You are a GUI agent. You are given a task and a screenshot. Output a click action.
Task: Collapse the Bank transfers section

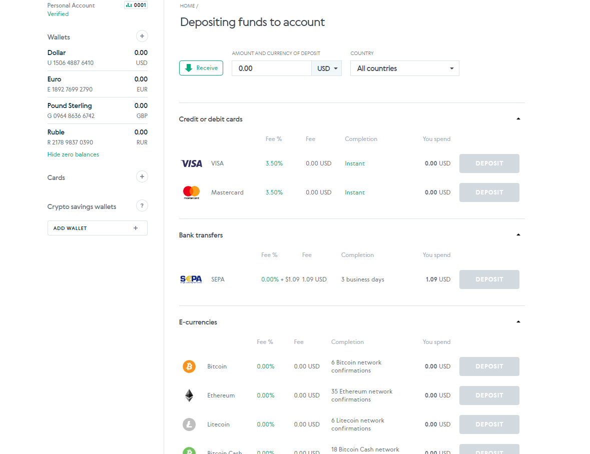(x=518, y=235)
